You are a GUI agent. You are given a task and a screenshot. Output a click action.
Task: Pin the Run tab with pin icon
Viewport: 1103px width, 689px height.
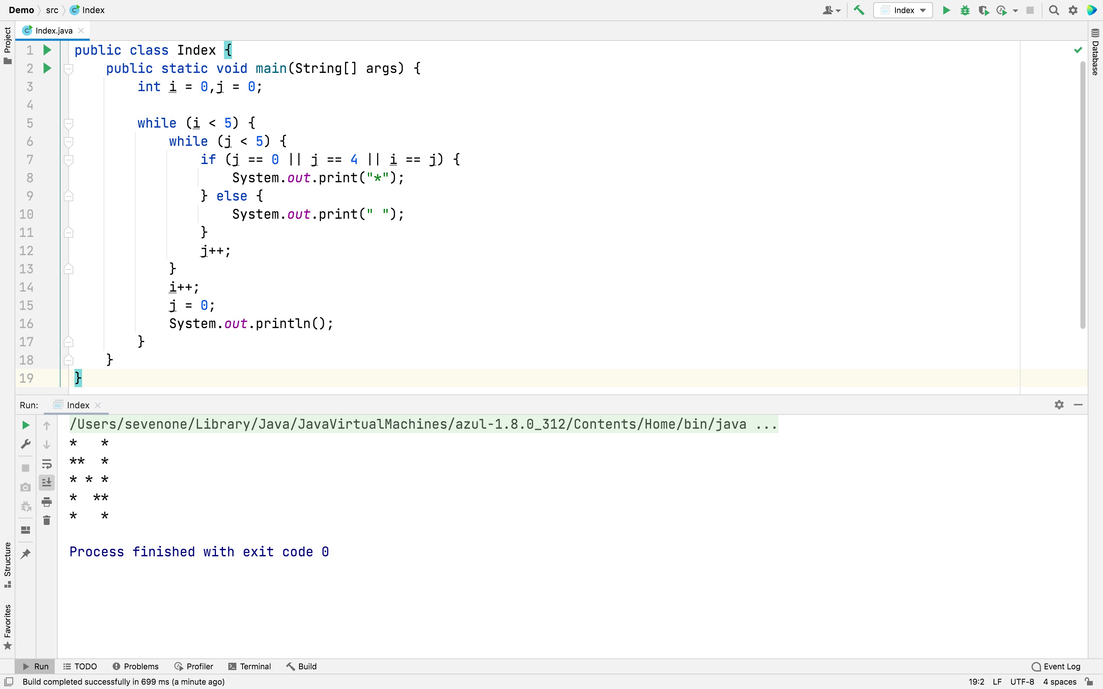pyautogui.click(x=26, y=554)
